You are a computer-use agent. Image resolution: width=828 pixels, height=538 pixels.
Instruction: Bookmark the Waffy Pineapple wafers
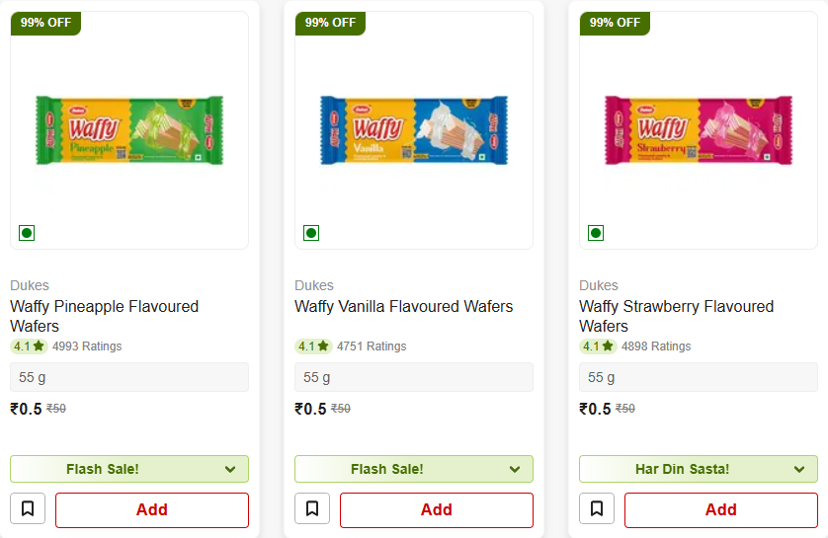[x=28, y=509]
